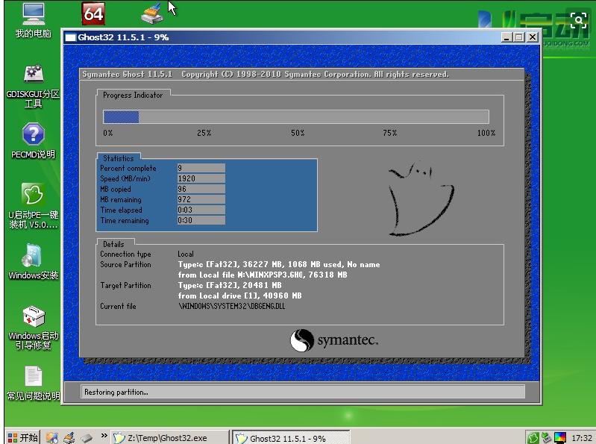The image size is (596, 444).
Task: Select Ghost32 11.5.1 - 9% taskbar item
Action: (x=291, y=438)
